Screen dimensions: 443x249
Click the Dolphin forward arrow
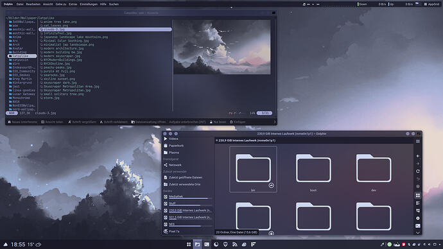(x=418, y=164)
